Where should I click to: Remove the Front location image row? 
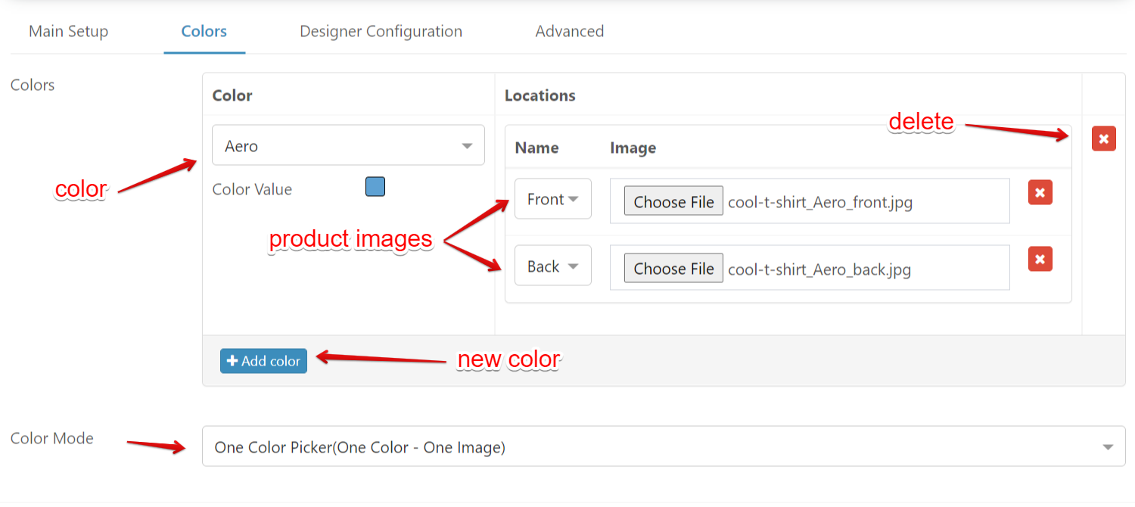pos(1040,193)
